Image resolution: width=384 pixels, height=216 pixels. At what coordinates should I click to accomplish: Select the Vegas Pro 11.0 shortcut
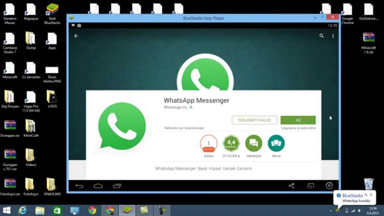[x=31, y=101]
